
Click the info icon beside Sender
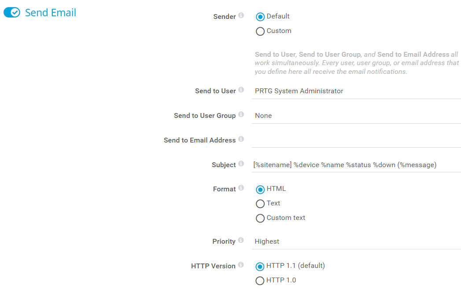click(x=241, y=15)
